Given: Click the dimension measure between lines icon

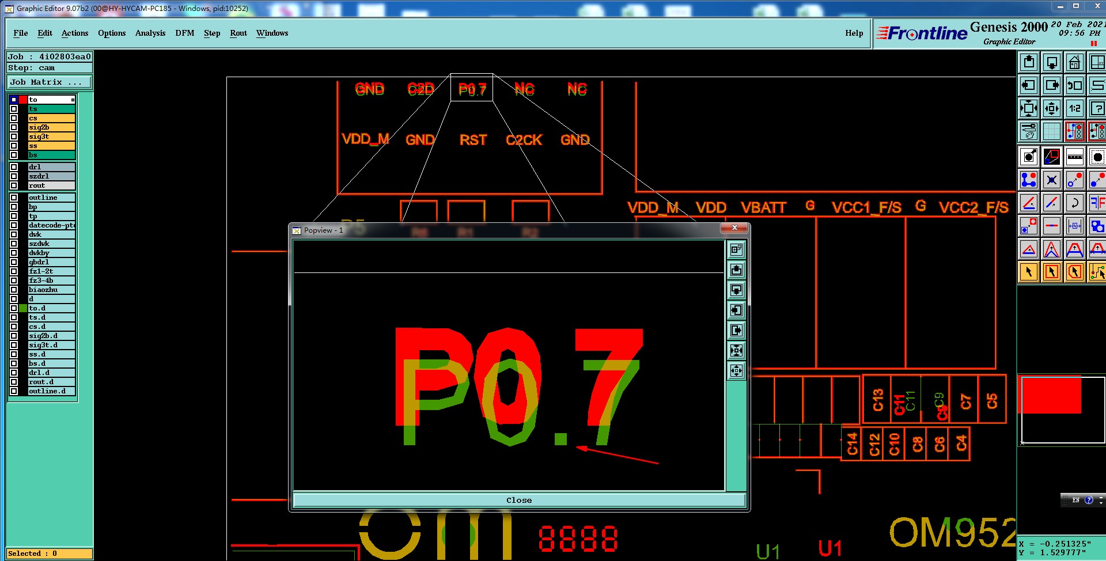Looking at the screenshot, I should 1075,226.
